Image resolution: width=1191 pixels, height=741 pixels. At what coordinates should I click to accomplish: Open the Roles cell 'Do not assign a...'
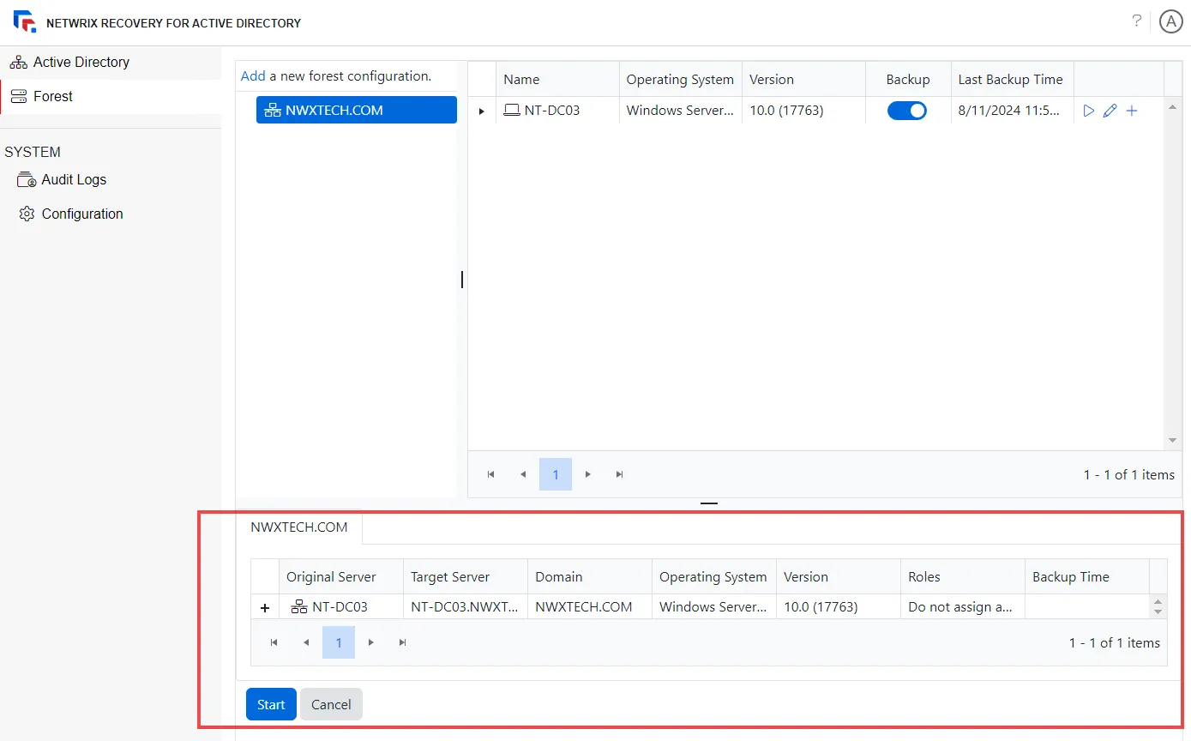tap(963, 606)
